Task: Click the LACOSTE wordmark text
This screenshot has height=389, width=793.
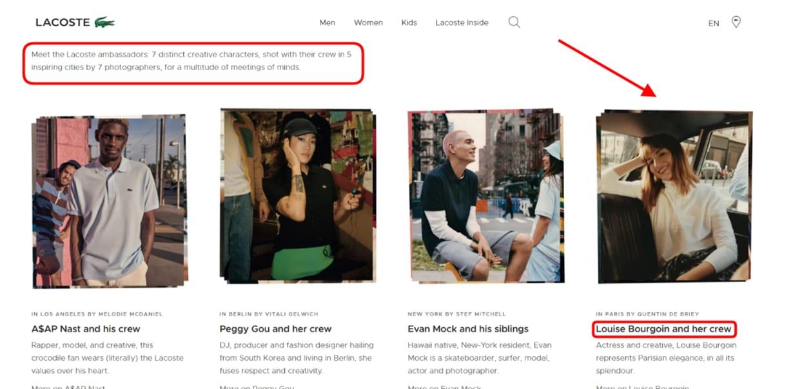Action: click(63, 23)
